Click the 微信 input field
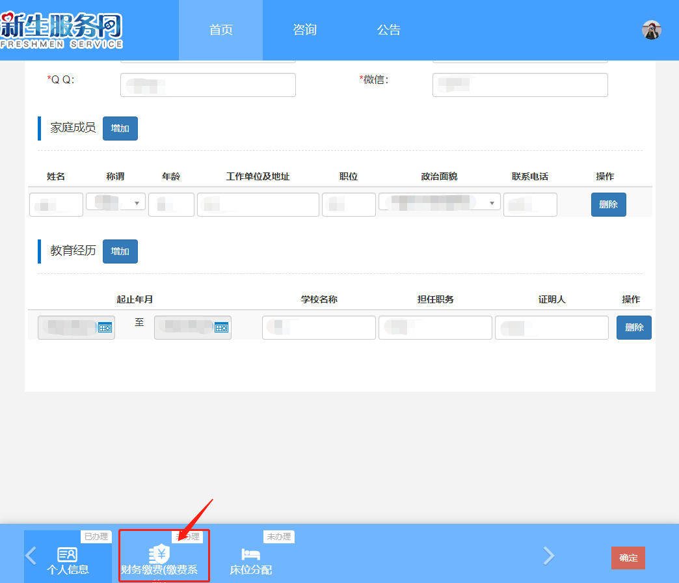The width and height of the screenshot is (679, 583). click(x=520, y=85)
